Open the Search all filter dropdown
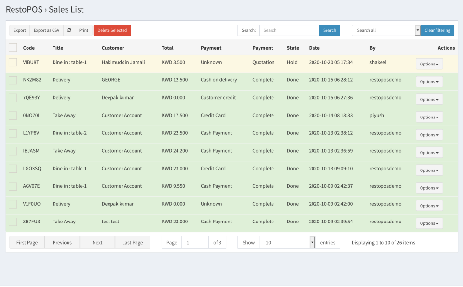This screenshot has height=287, width=463. [x=417, y=30]
